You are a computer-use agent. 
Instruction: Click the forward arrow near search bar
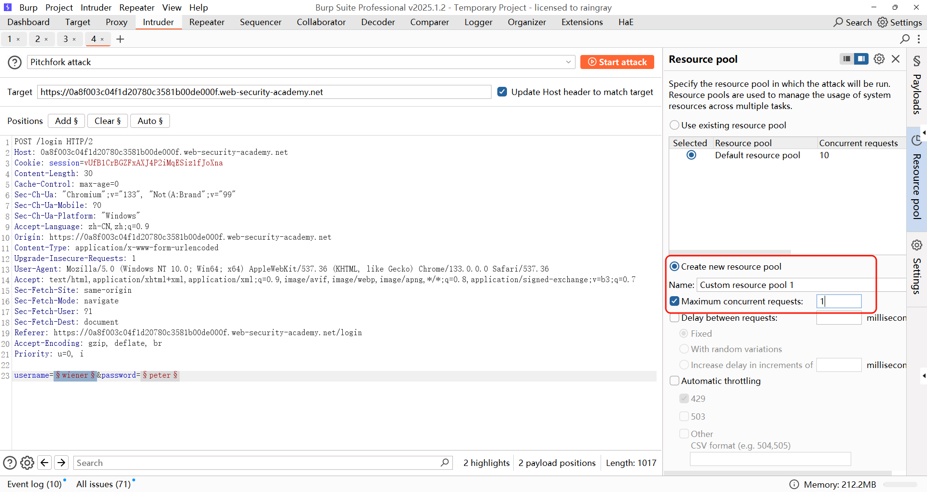pyautogui.click(x=61, y=463)
